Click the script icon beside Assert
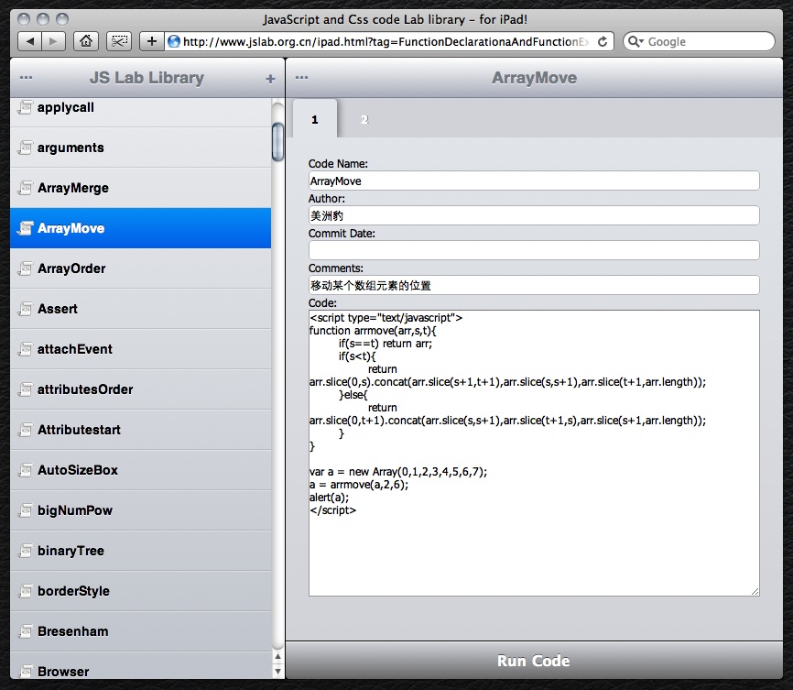 tap(25, 309)
